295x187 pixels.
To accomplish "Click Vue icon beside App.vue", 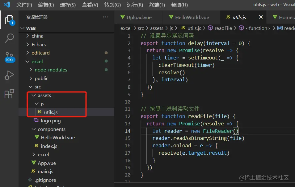I will (x=34, y=163).
